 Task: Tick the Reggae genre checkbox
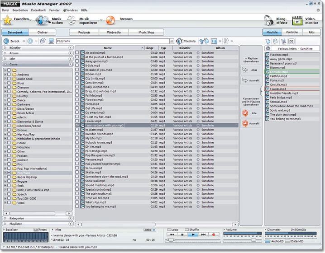pos(9,181)
